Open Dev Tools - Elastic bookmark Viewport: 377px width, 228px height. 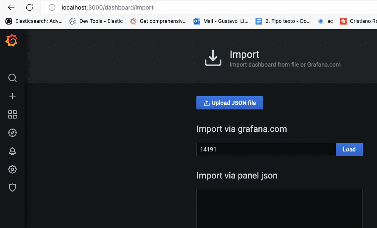pyautogui.click(x=96, y=21)
